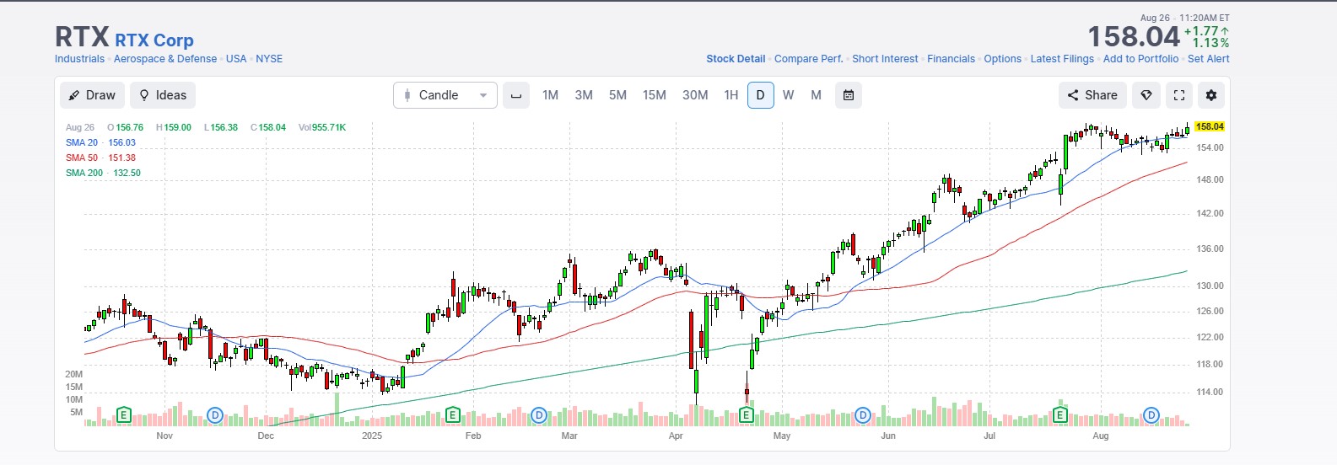1337x465 pixels.
Task: Select the 15M timeframe
Action: (655, 95)
